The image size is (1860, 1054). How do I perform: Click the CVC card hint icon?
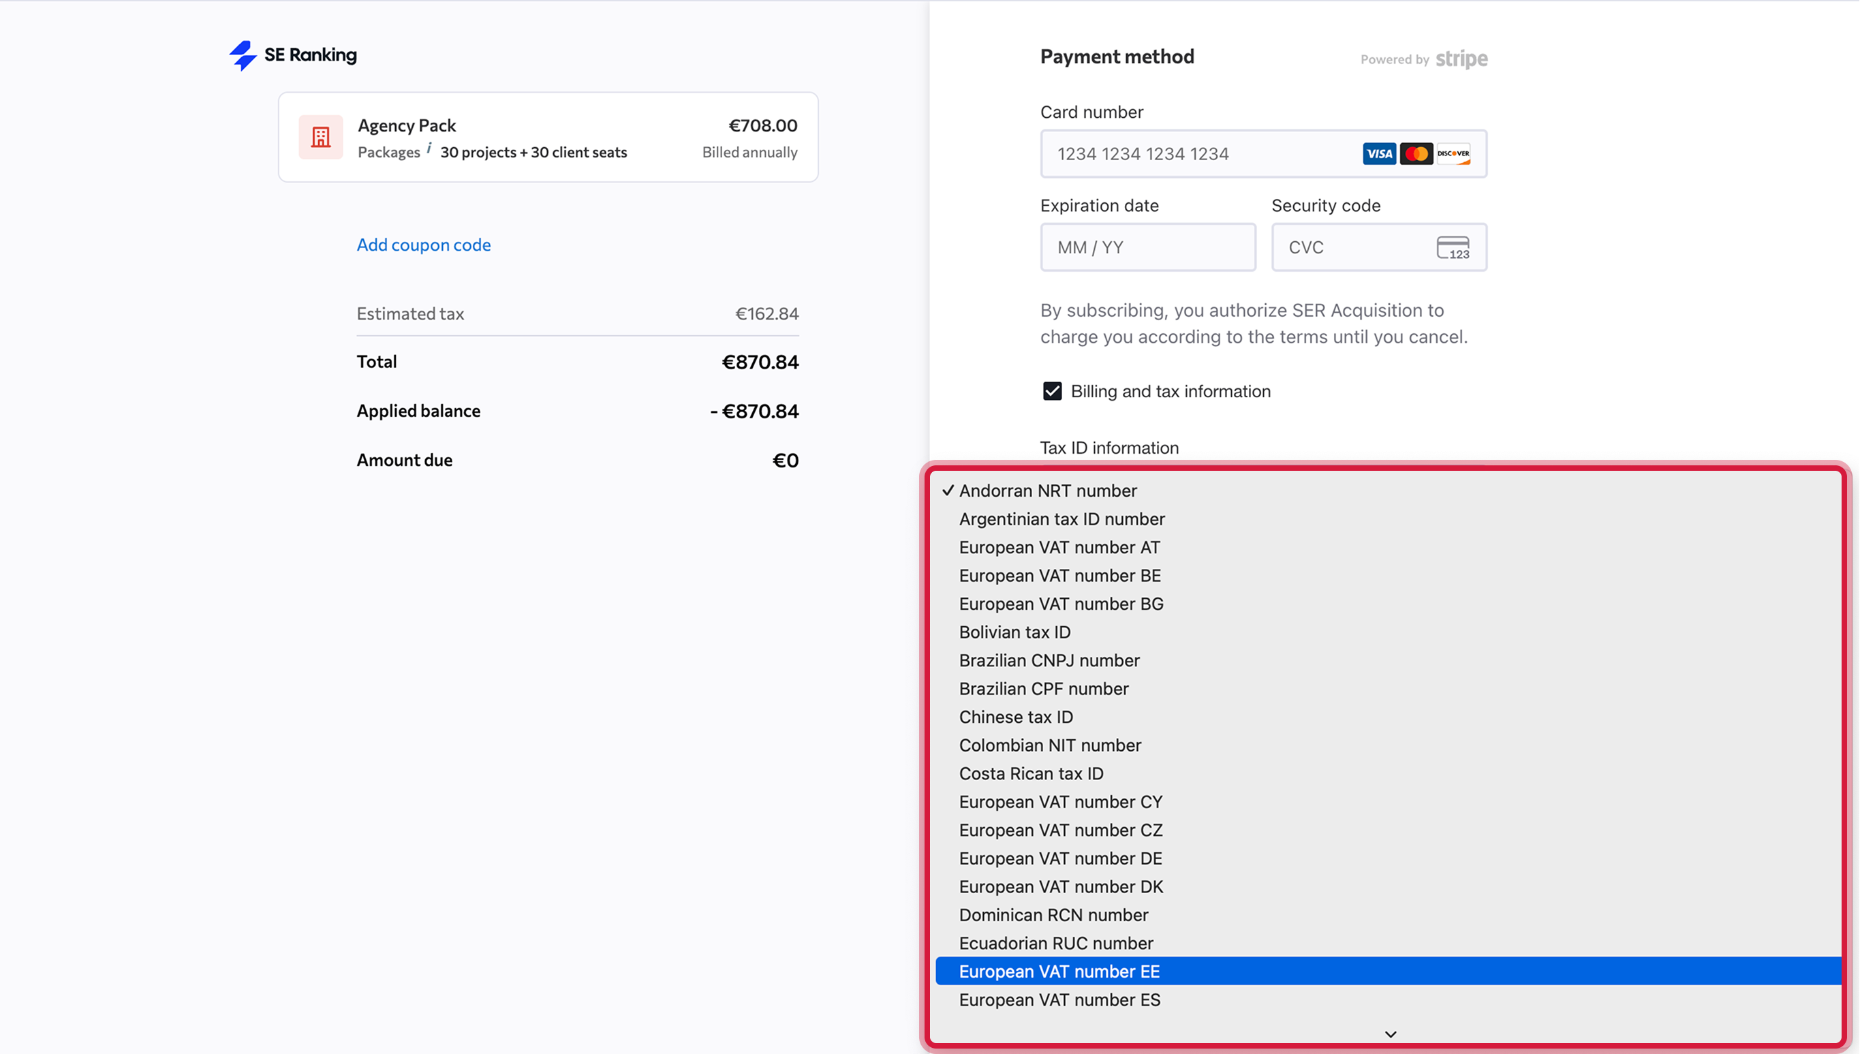1453,247
